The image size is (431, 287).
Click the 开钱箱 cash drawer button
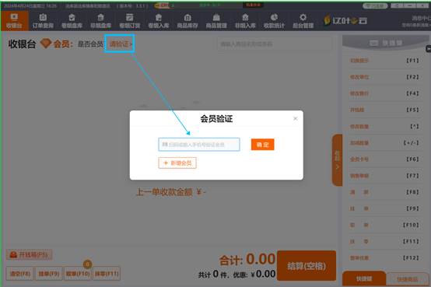point(29,254)
